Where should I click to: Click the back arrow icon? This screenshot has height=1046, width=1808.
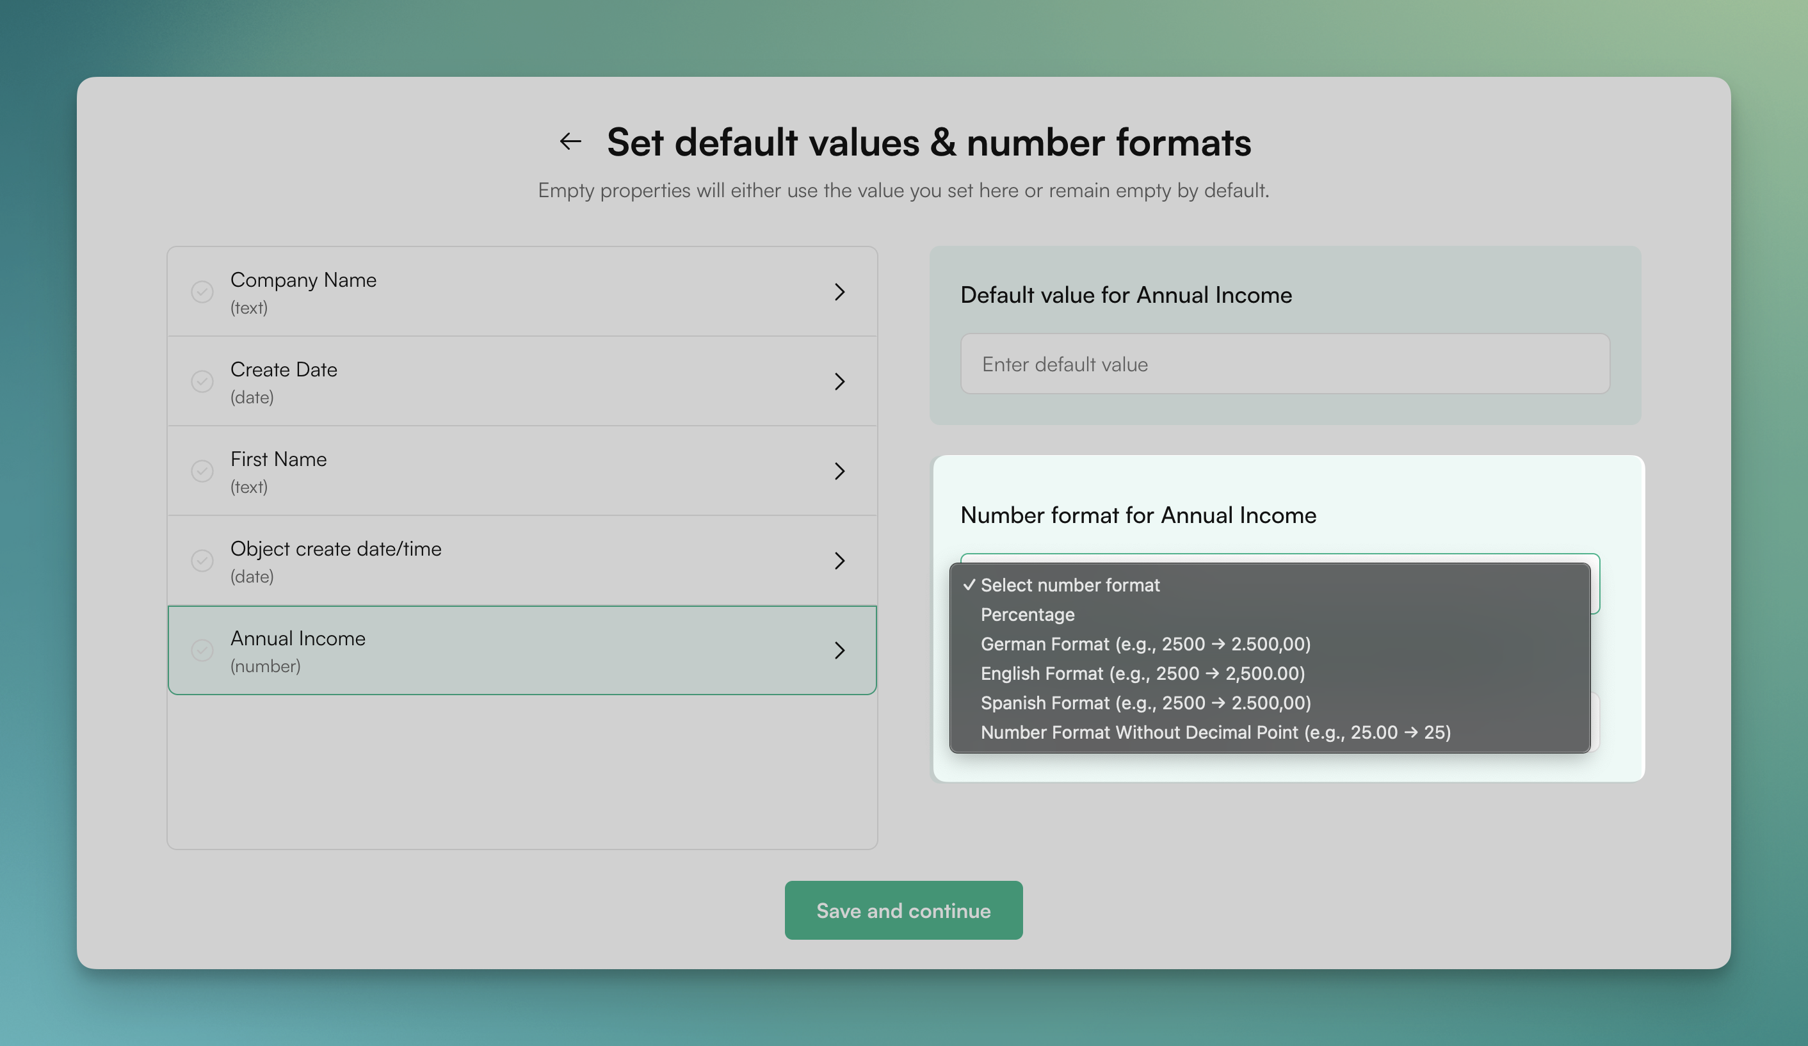click(570, 141)
